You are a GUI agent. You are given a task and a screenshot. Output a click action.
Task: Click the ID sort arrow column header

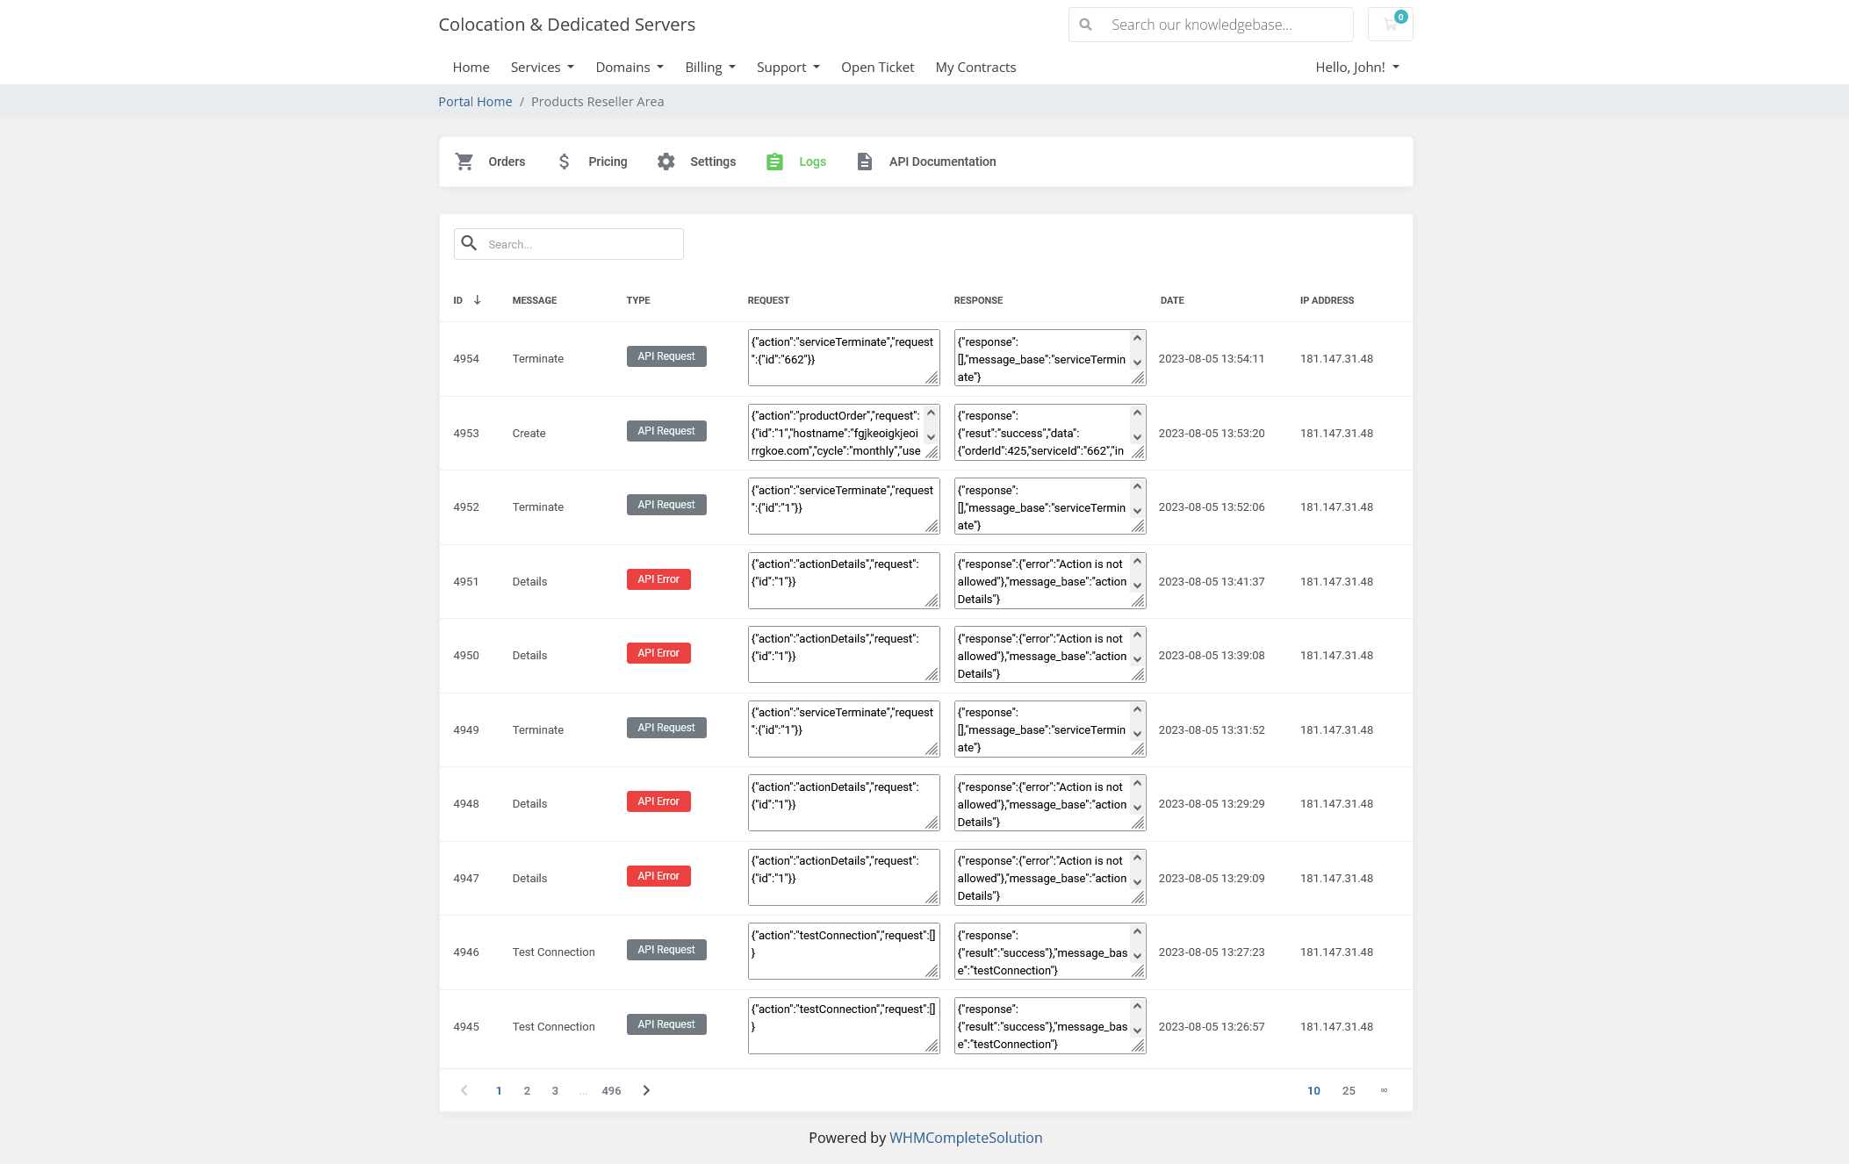[478, 299]
